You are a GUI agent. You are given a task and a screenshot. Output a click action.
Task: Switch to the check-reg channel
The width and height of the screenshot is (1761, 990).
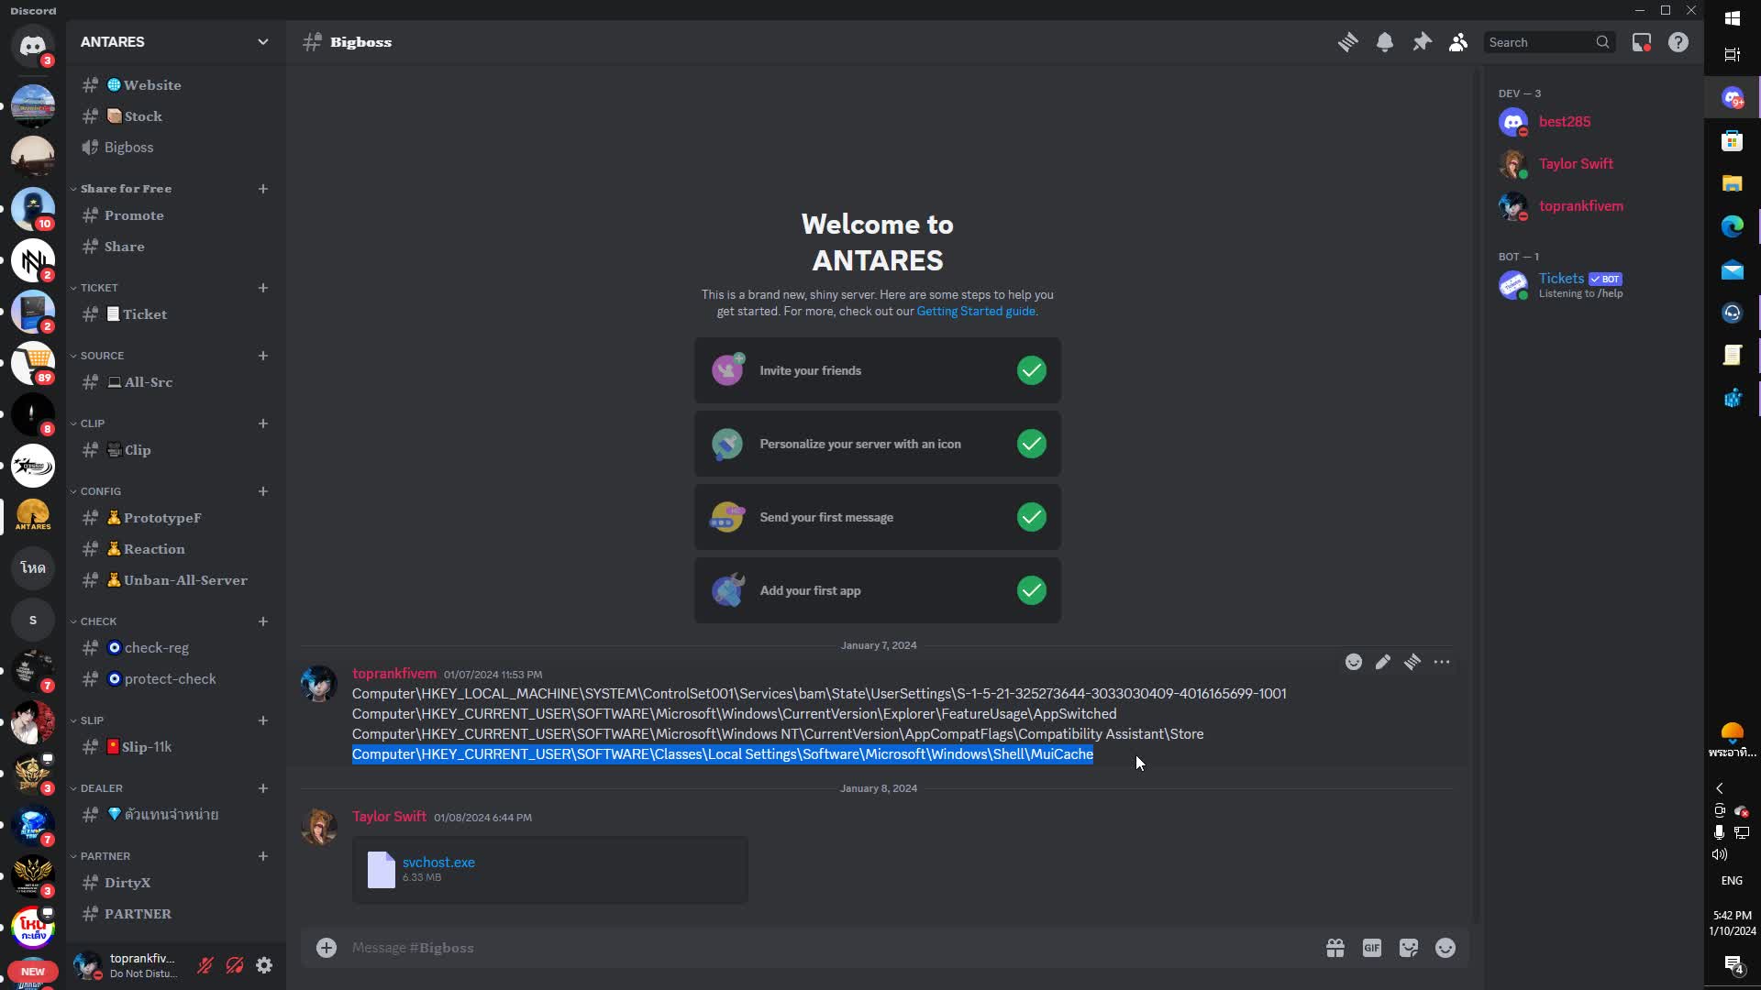pyautogui.click(x=156, y=648)
